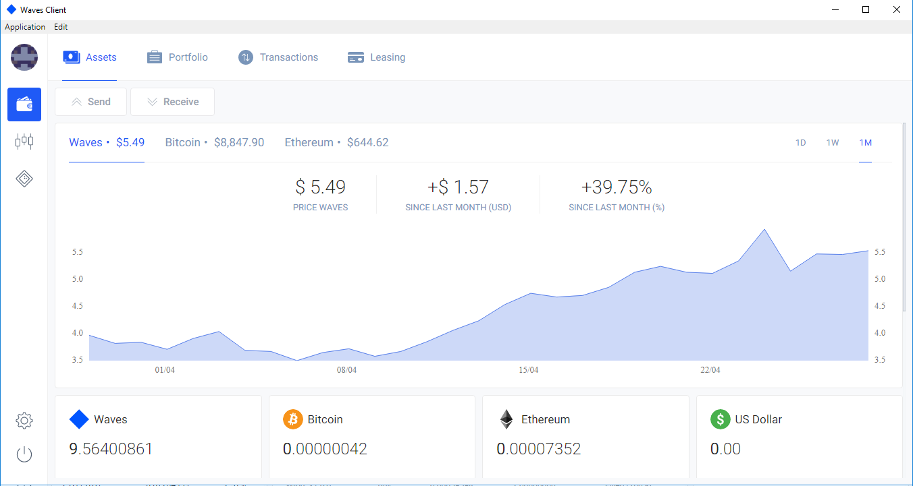This screenshot has height=486, width=913.
Task: Maximize the Waves Client window
Action: pyautogui.click(x=866, y=9)
